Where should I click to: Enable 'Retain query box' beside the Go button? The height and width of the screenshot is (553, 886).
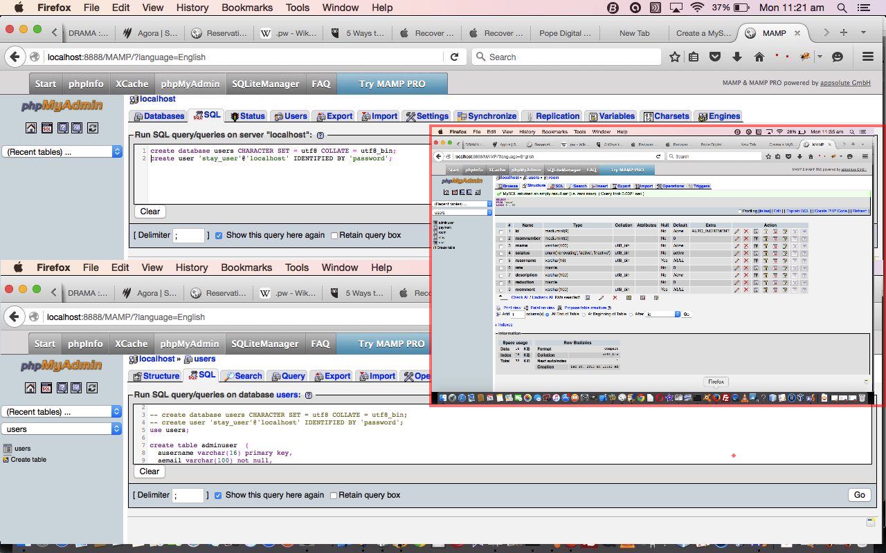pyautogui.click(x=334, y=495)
